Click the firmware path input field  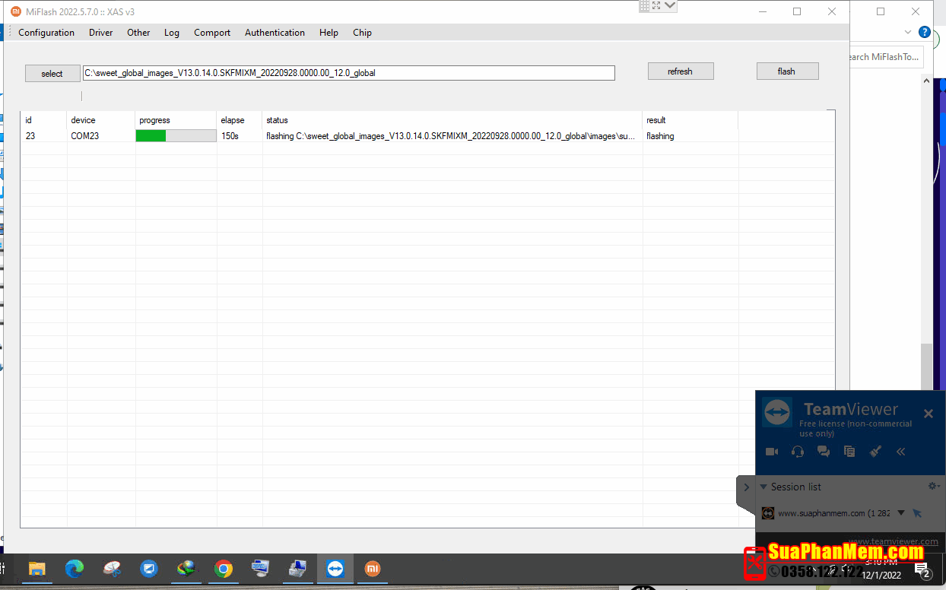click(348, 73)
